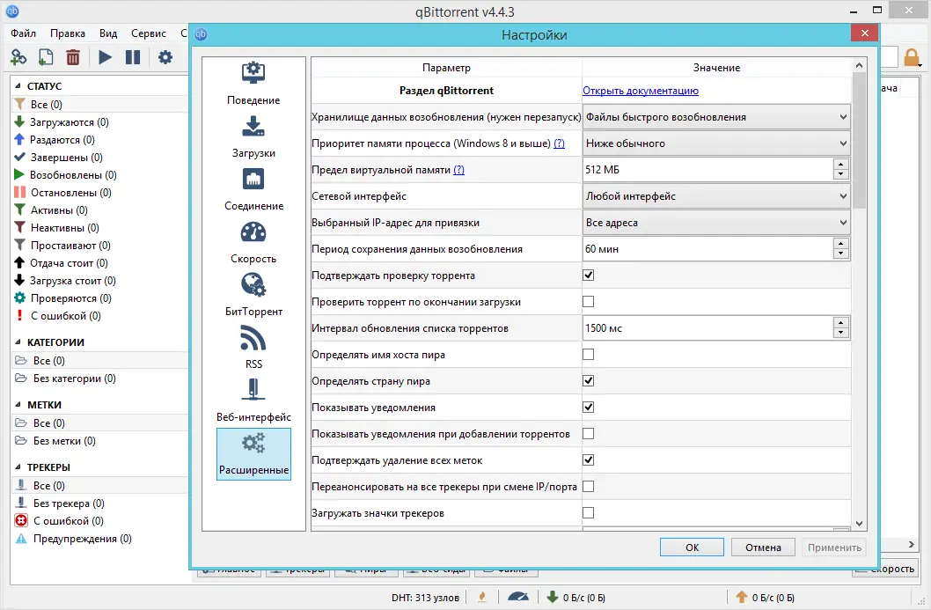The height and width of the screenshot is (610, 931).
Task: Toggle Определять страну пира checkbox
Action: (x=588, y=381)
